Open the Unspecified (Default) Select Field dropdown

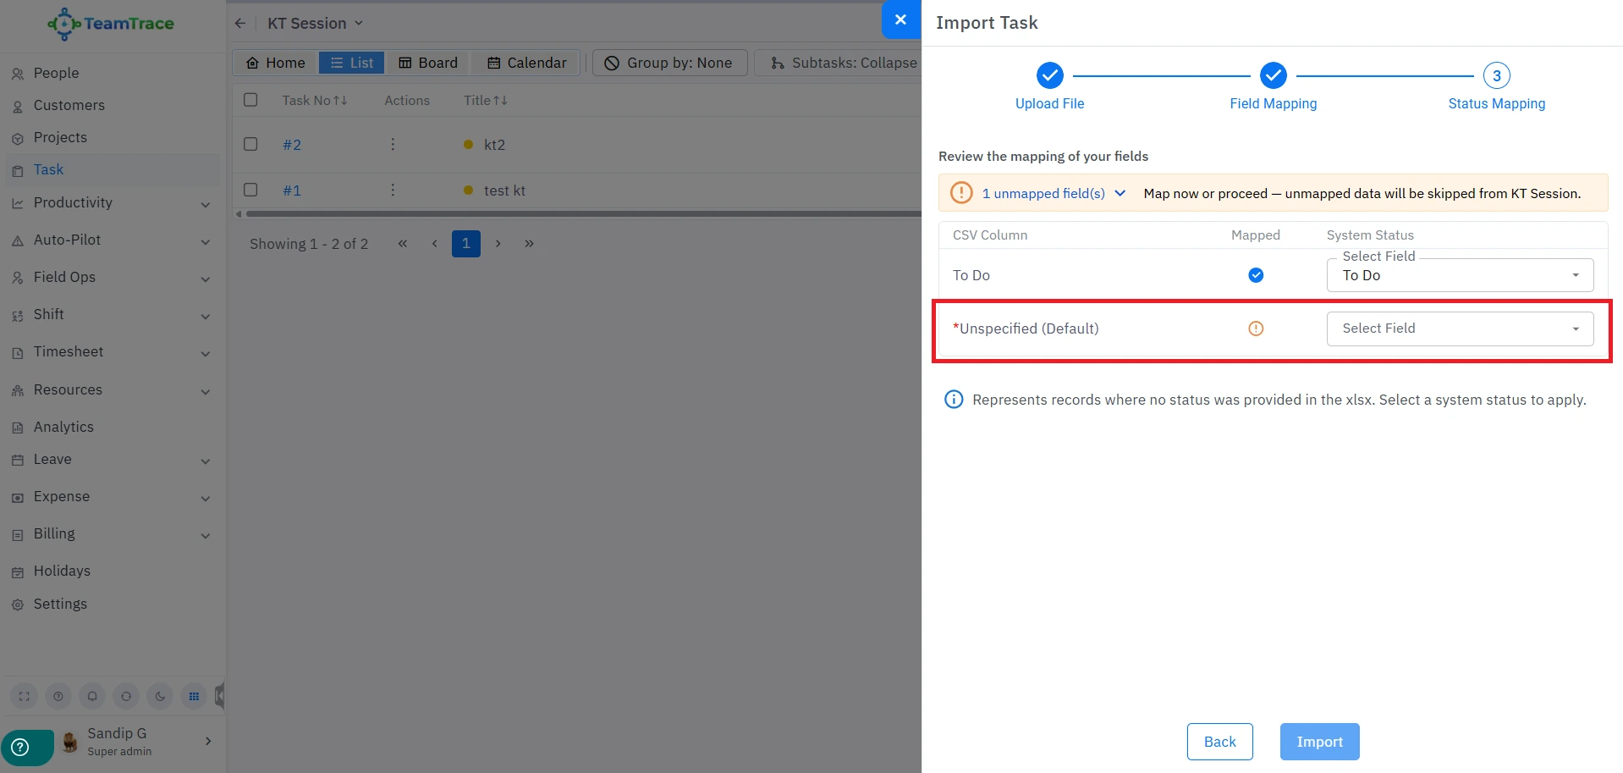coord(1460,329)
